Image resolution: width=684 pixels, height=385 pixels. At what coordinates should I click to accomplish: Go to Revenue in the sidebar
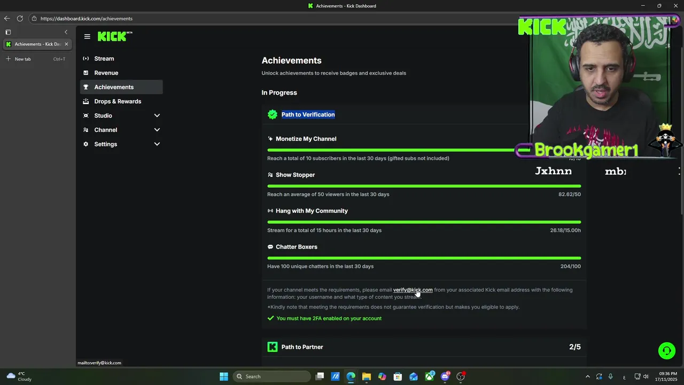pyautogui.click(x=106, y=73)
